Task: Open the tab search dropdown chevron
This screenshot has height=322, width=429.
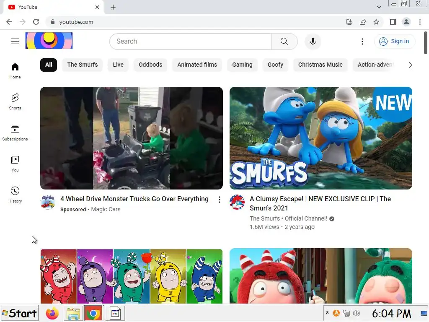Action: point(379,7)
